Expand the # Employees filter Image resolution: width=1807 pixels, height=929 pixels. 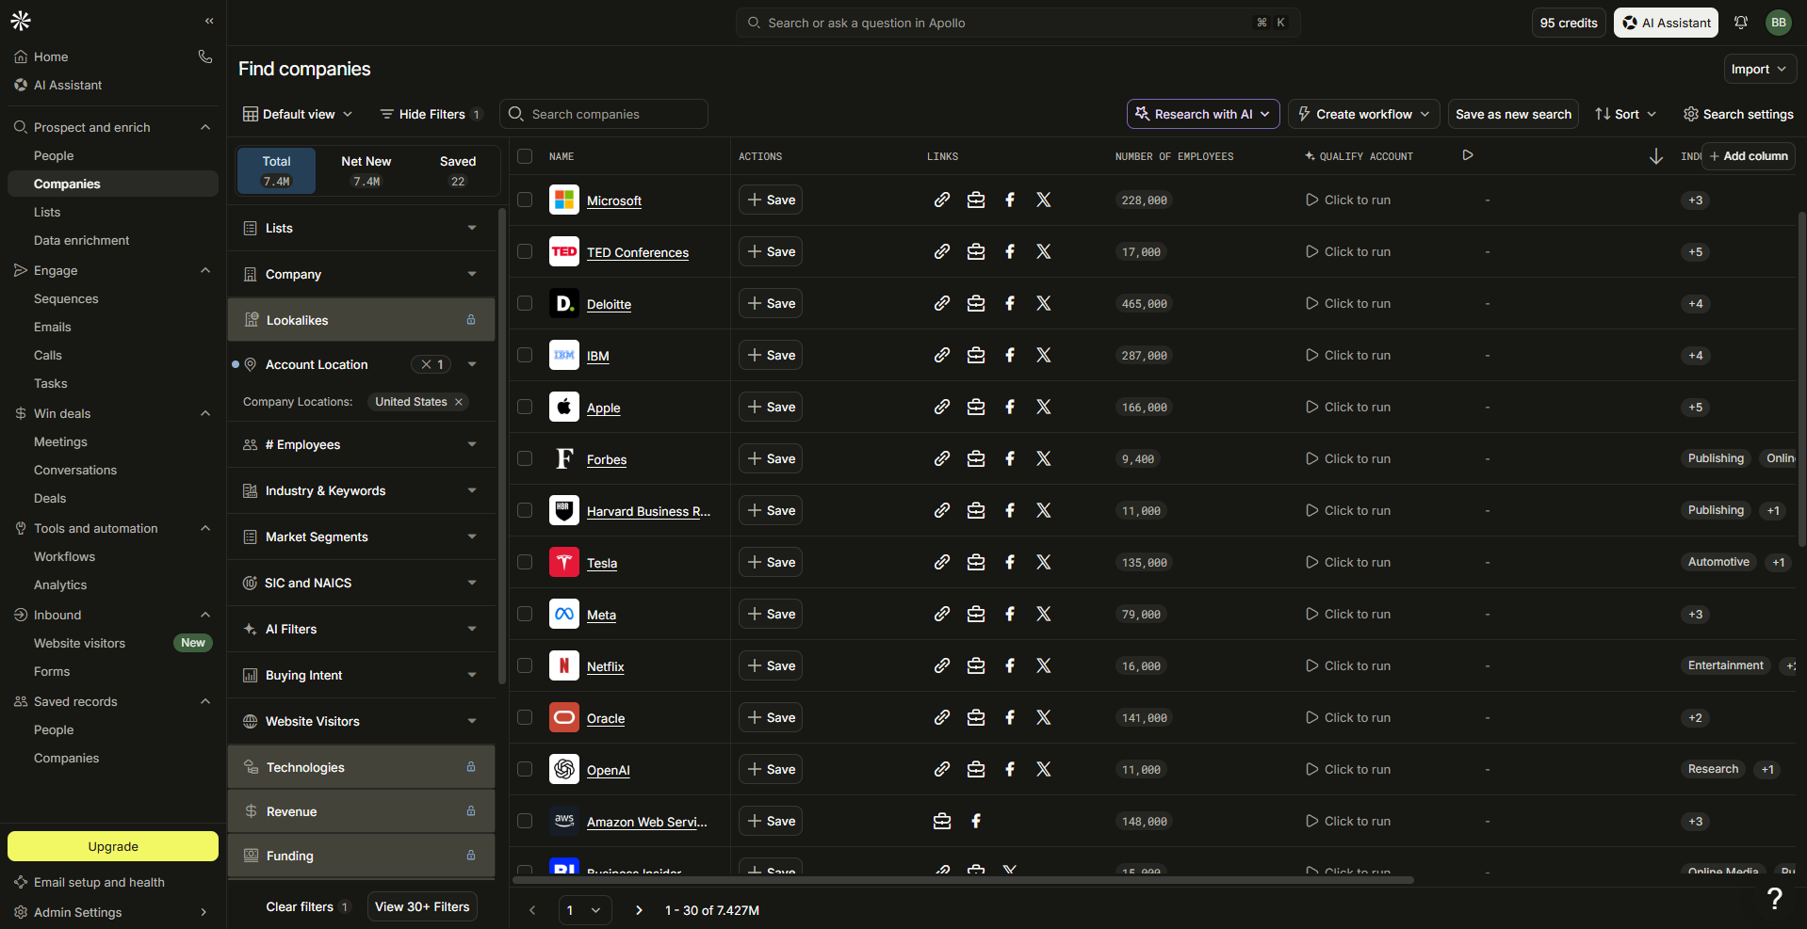(362, 444)
